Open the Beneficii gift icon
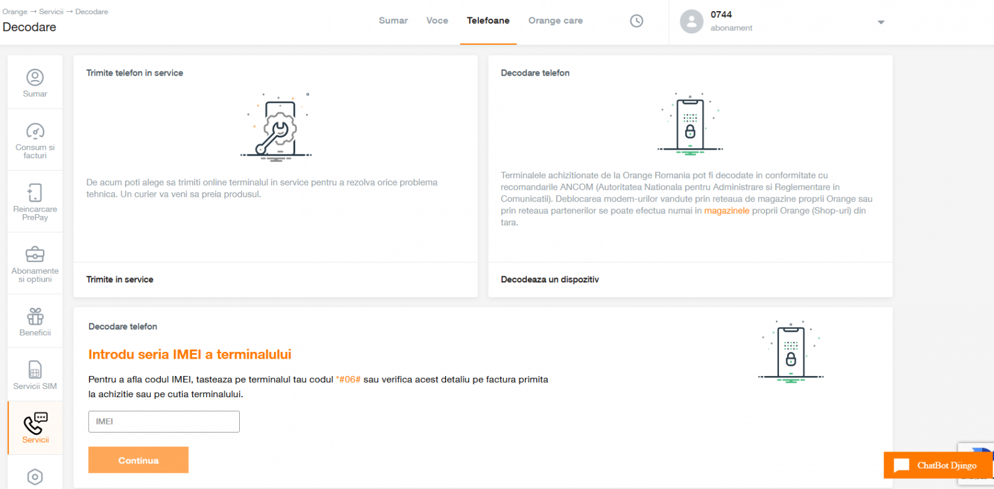 tap(35, 316)
